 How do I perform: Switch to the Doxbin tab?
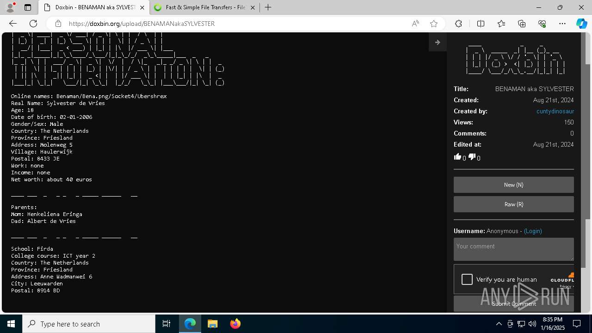[x=94, y=7]
